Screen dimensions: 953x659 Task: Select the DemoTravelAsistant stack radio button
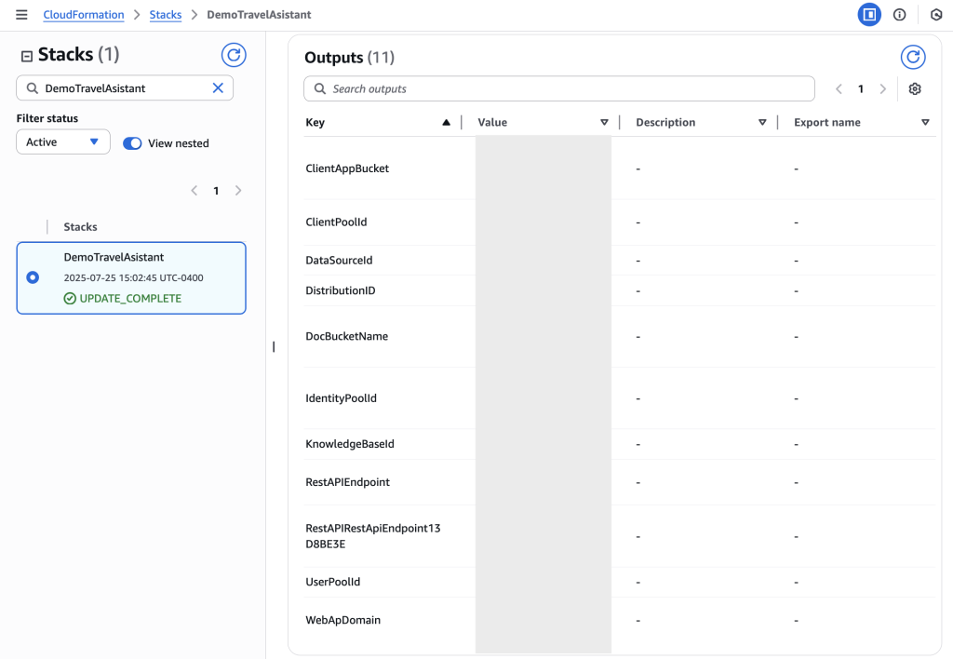click(x=33, y=277)
